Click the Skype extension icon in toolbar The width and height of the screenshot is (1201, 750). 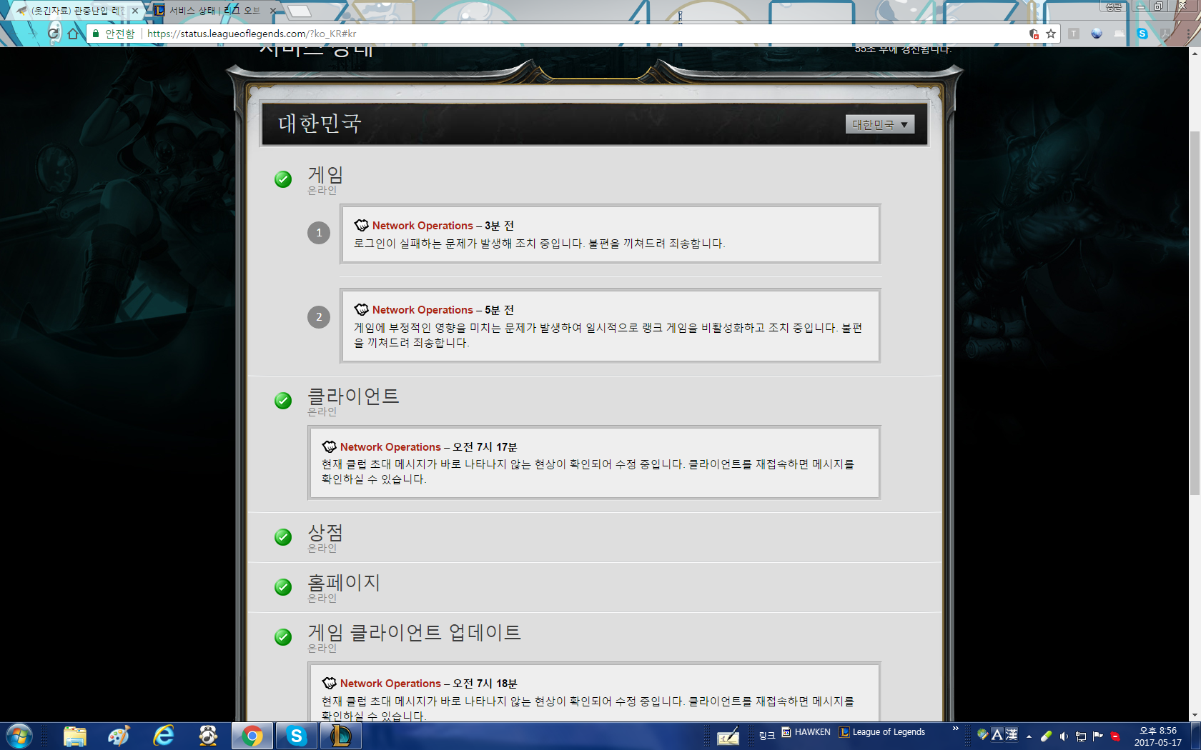[x=1142, y=34]
